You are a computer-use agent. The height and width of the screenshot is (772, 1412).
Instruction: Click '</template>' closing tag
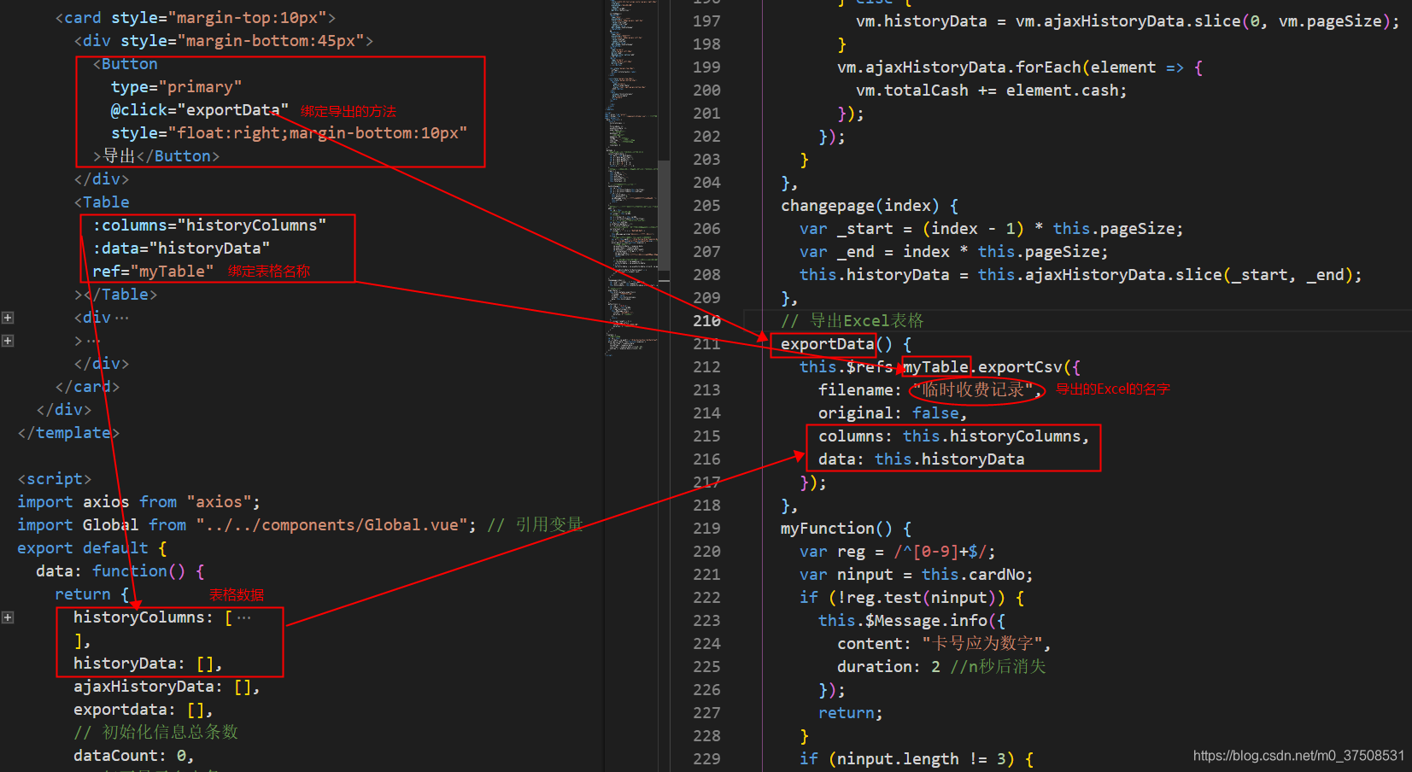[68, 433]
